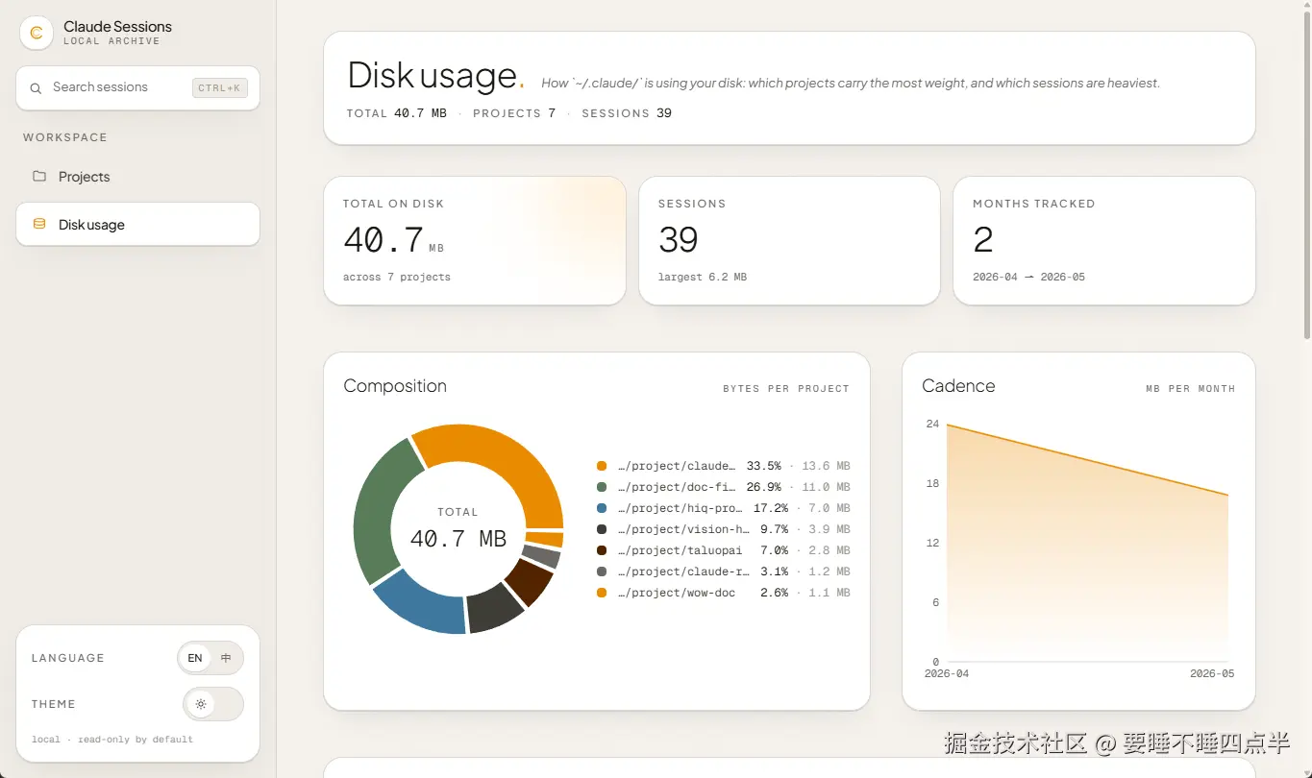
Task: Click the brown swatch beside the taluopai row
Action: pos(602,550)
